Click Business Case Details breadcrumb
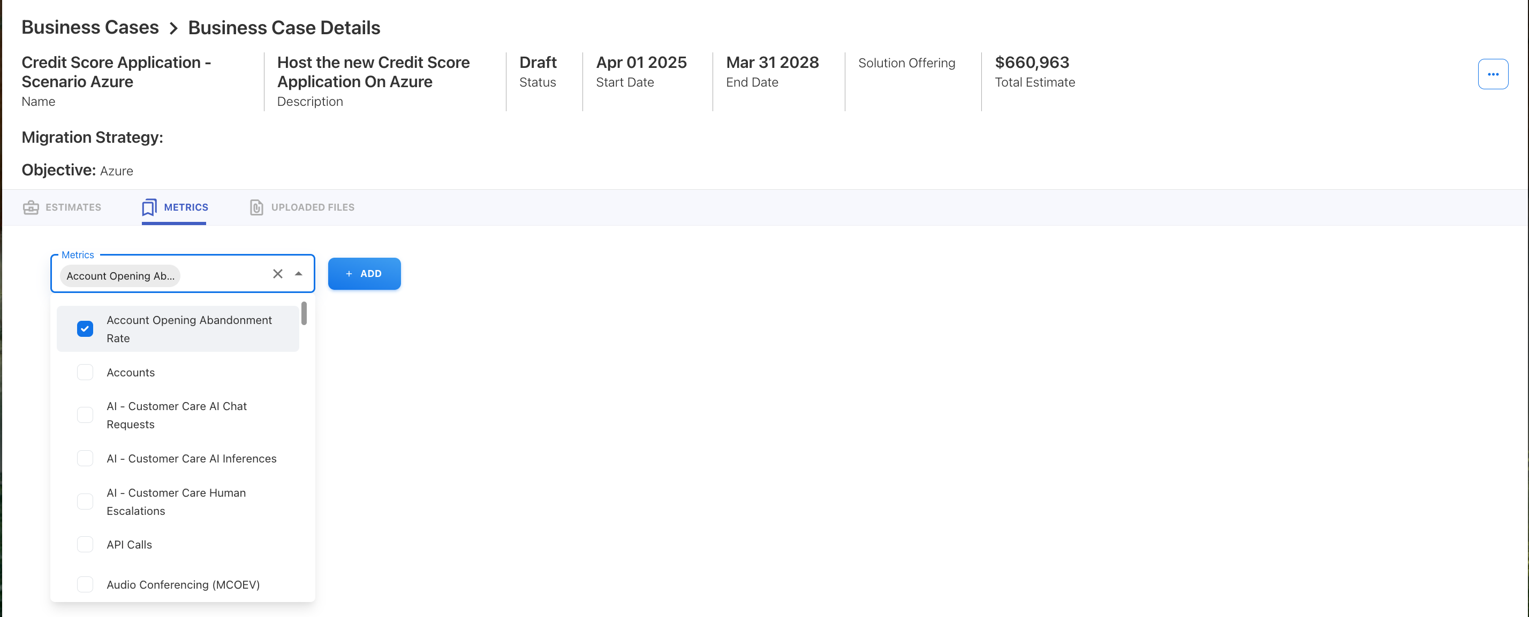1529x617 pixels. (284, 28)
